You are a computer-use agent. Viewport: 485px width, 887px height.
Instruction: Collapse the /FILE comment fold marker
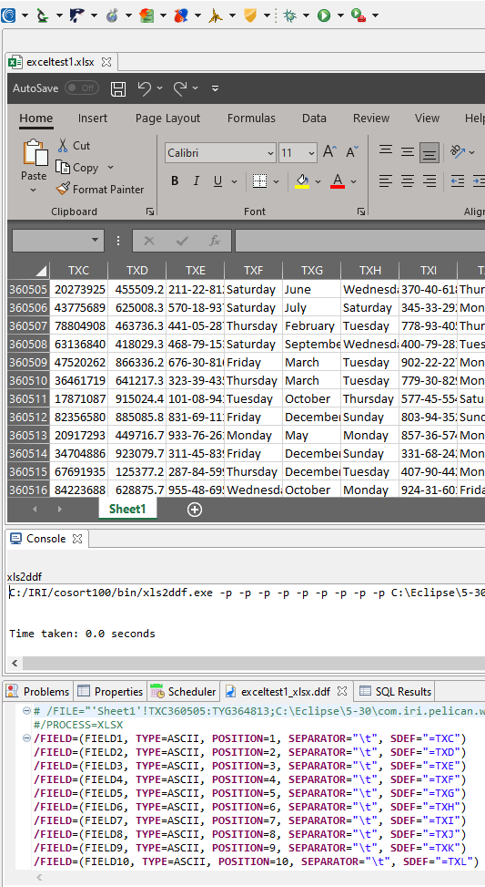(26, 711)
